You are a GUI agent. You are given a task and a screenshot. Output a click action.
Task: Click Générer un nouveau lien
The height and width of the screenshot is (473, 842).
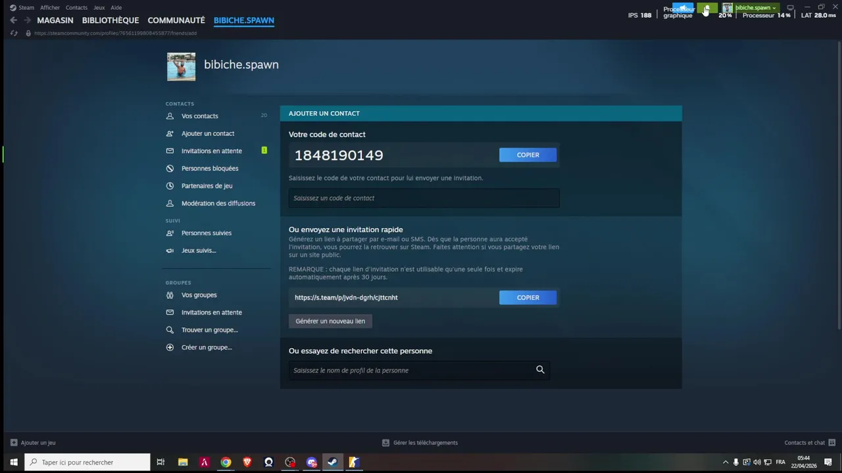tap(330, 321)
